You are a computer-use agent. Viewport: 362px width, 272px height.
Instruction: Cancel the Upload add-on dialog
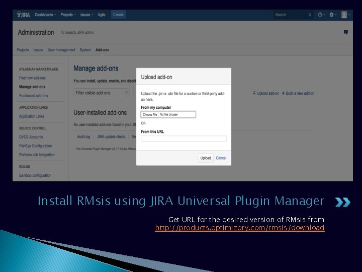point(221,158)
